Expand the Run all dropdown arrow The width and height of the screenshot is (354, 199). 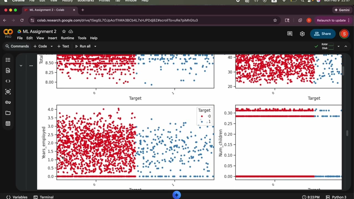(x=95, y=46)
